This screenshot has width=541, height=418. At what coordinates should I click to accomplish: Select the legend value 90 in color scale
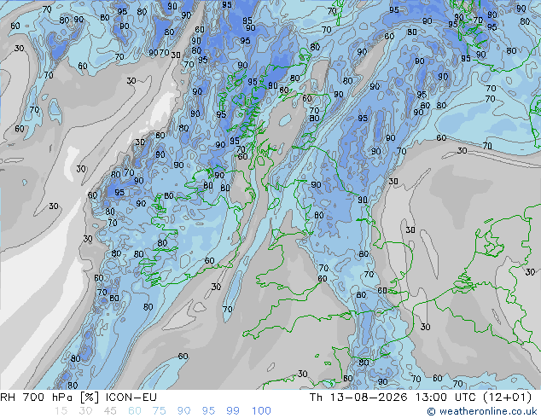183,411
